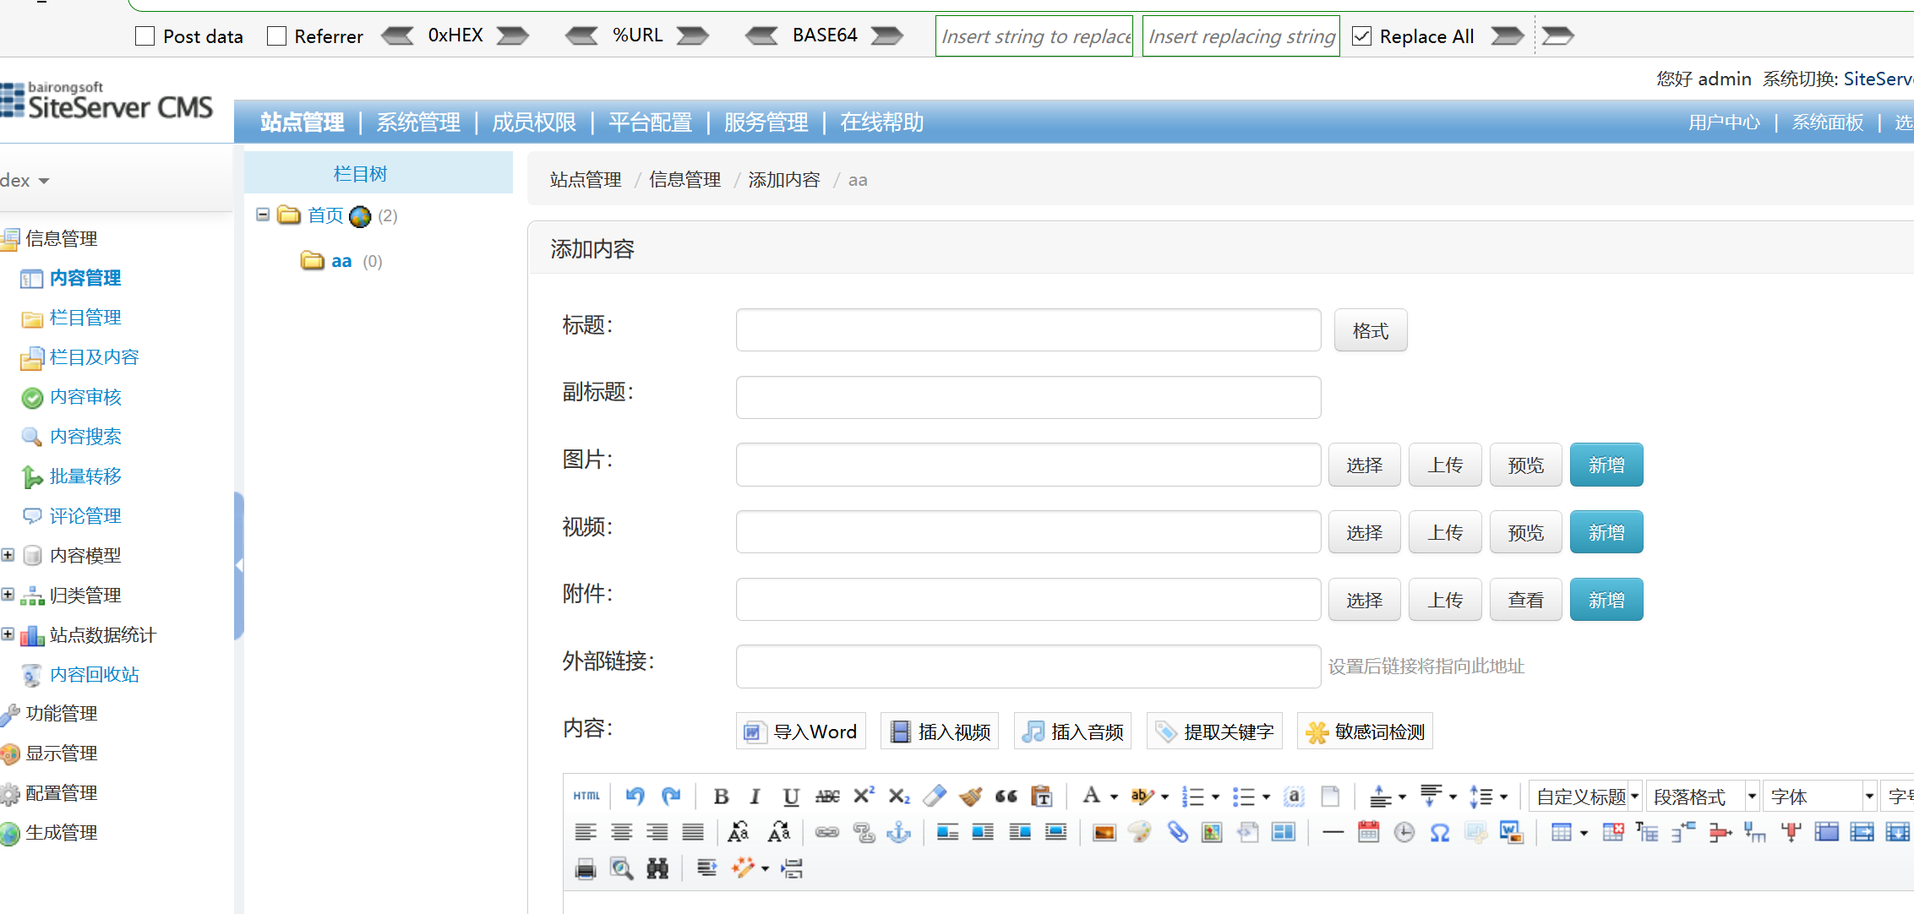
Task: Click 新增 button in 视频 row
Action: [1606, 532]
